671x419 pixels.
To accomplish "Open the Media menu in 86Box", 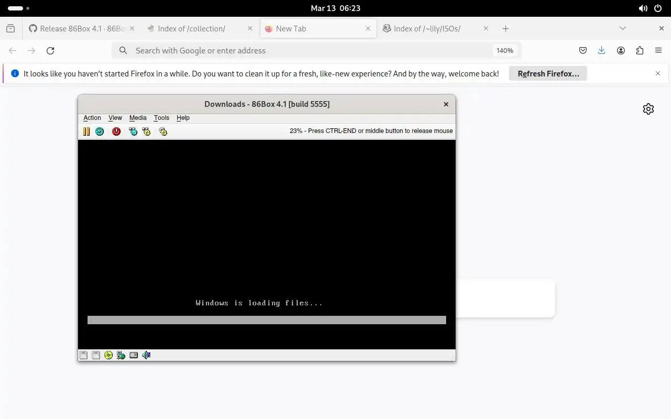I will pyautogui.click(x=138, y=118).
